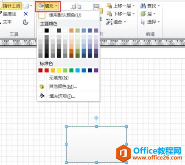Screen dimensions: 185x165
Task: Click the Group icon (组合)
Action: coord(109,22)
